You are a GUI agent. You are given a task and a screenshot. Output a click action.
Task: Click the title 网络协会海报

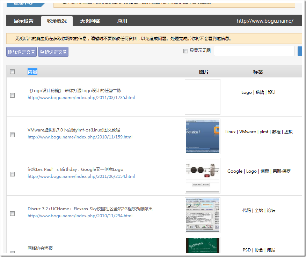click(40, 248)
